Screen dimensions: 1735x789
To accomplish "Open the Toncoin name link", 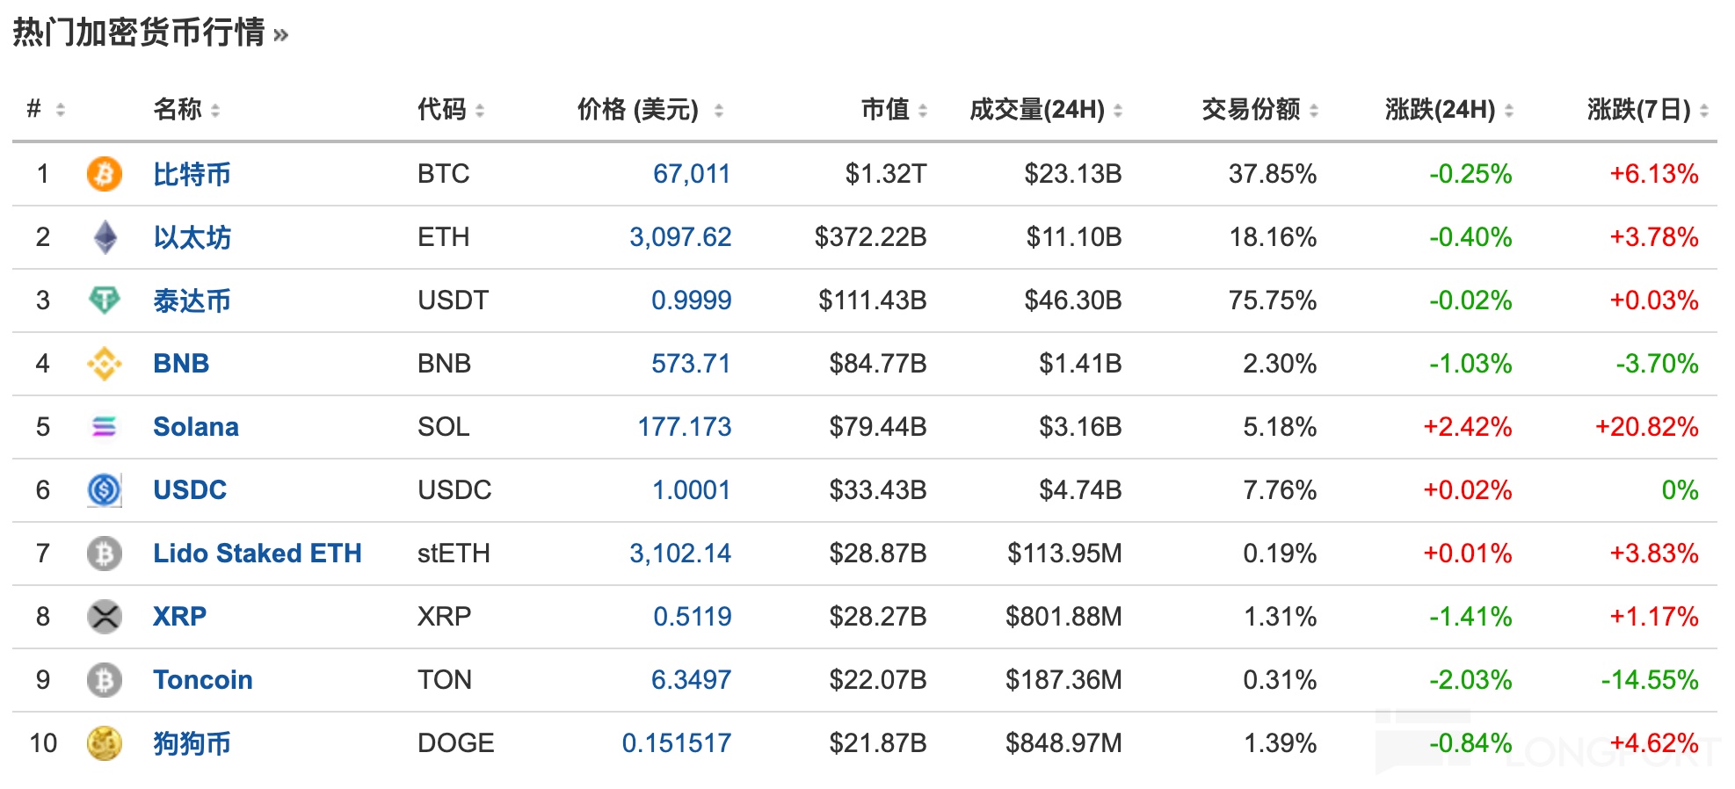I will [202, 680].
